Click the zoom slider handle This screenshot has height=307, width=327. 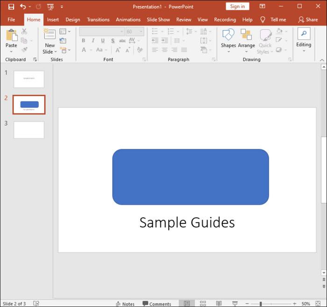click(260, 304)
